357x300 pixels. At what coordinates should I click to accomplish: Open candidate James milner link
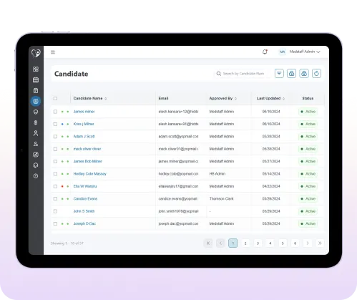tap(84, 112)
